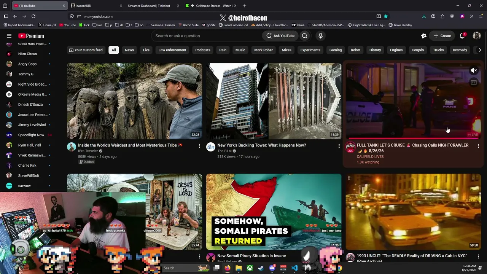Screen dimensions: 487x274
Task: Launch Xbox app from taskbar
Action: click(x=250, y=268)
